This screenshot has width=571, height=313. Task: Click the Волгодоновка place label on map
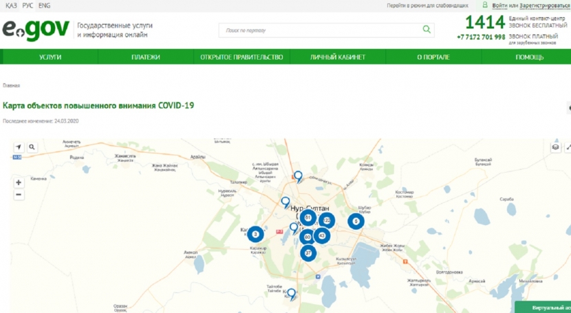(449, 272)
